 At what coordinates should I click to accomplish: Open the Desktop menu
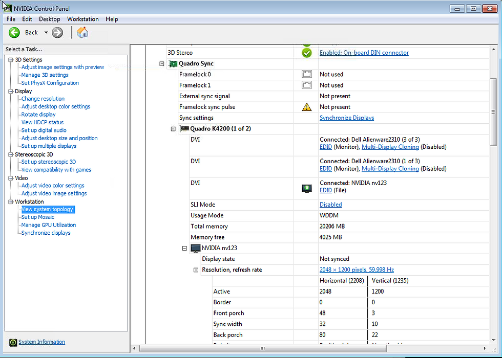pyautogui.click(x=50, y=19)
